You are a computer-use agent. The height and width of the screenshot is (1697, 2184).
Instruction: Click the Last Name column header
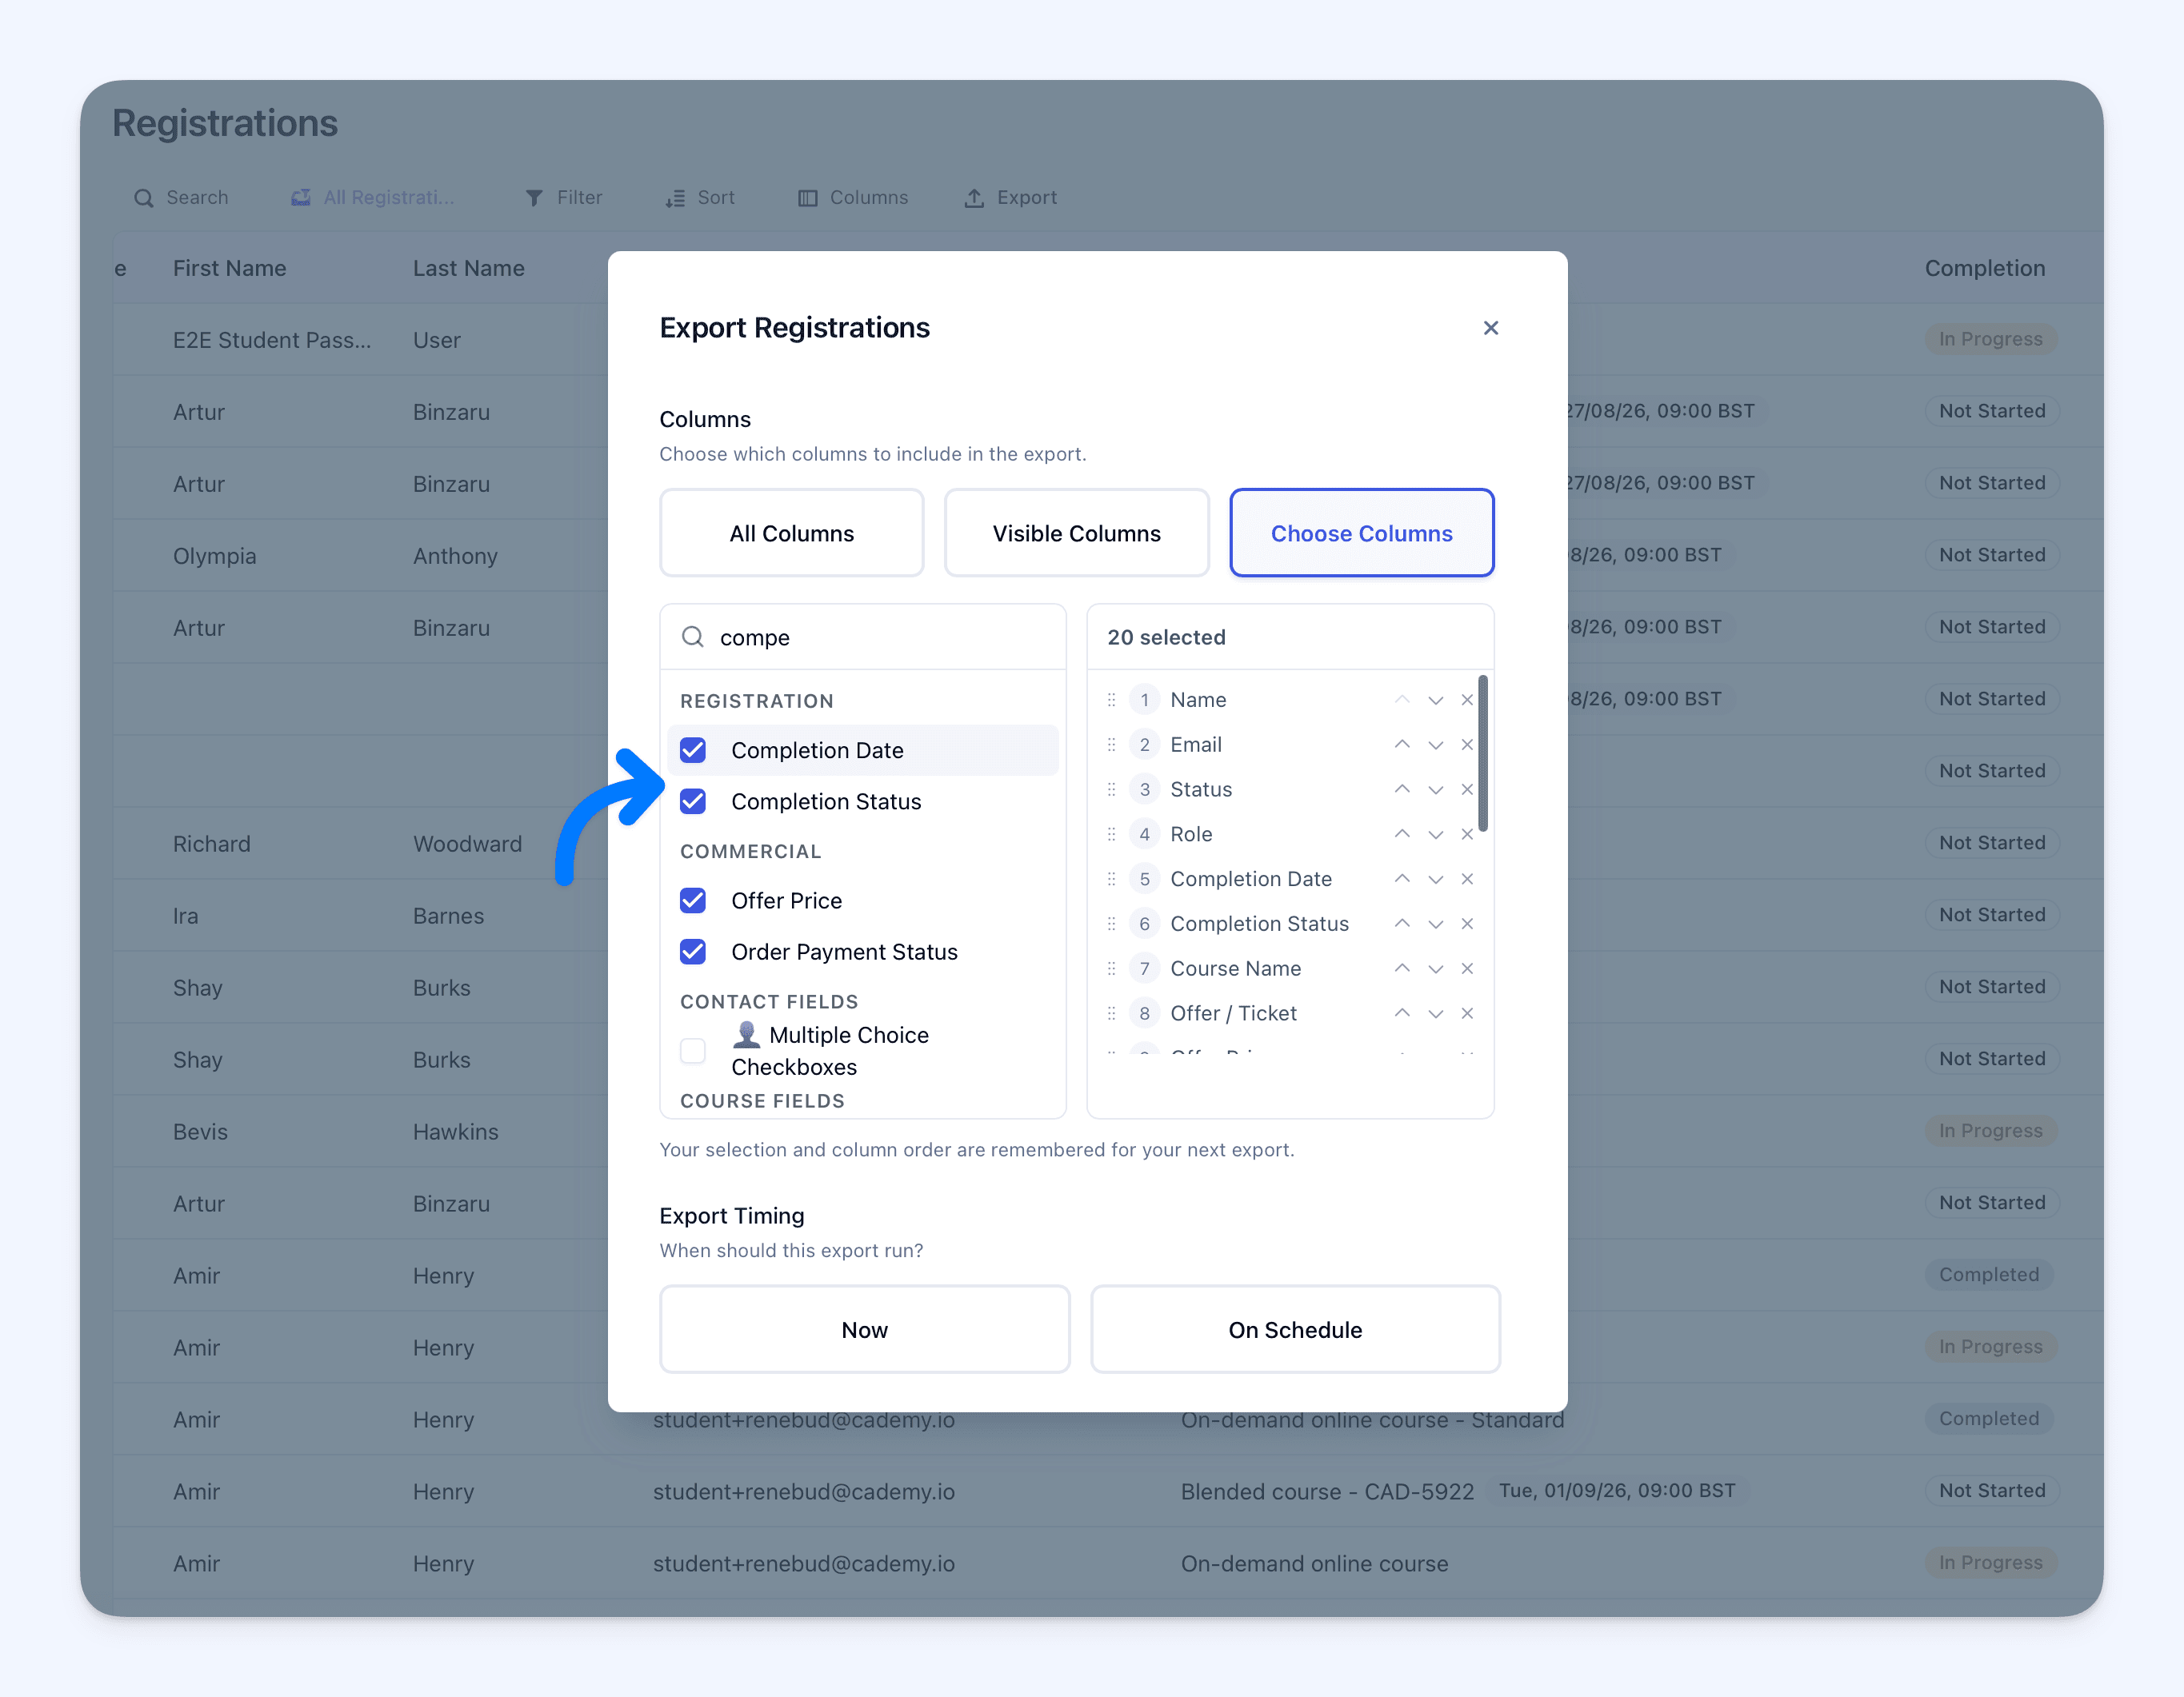468,268
